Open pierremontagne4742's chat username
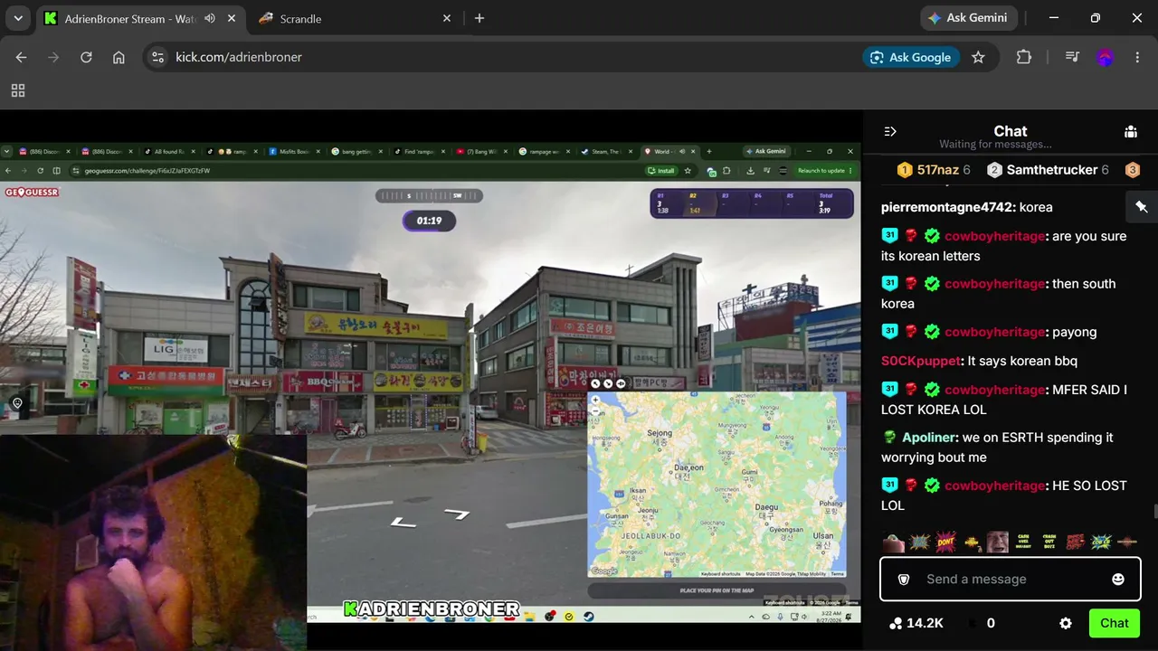 946,207
